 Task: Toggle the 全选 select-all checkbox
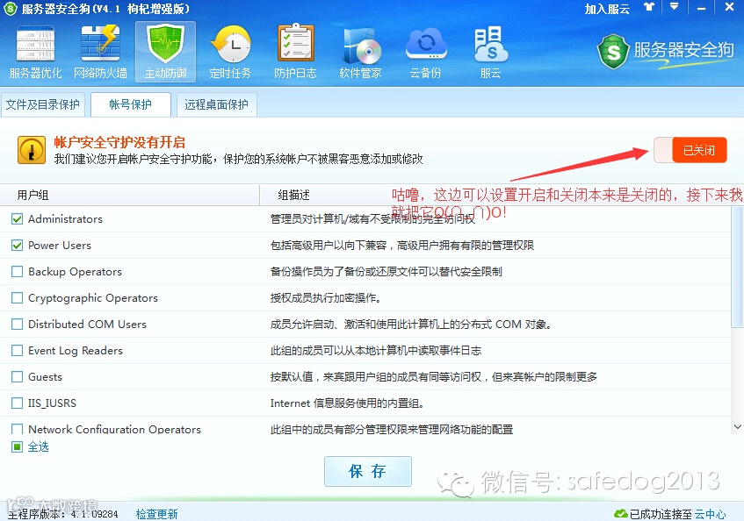point(17,446)
